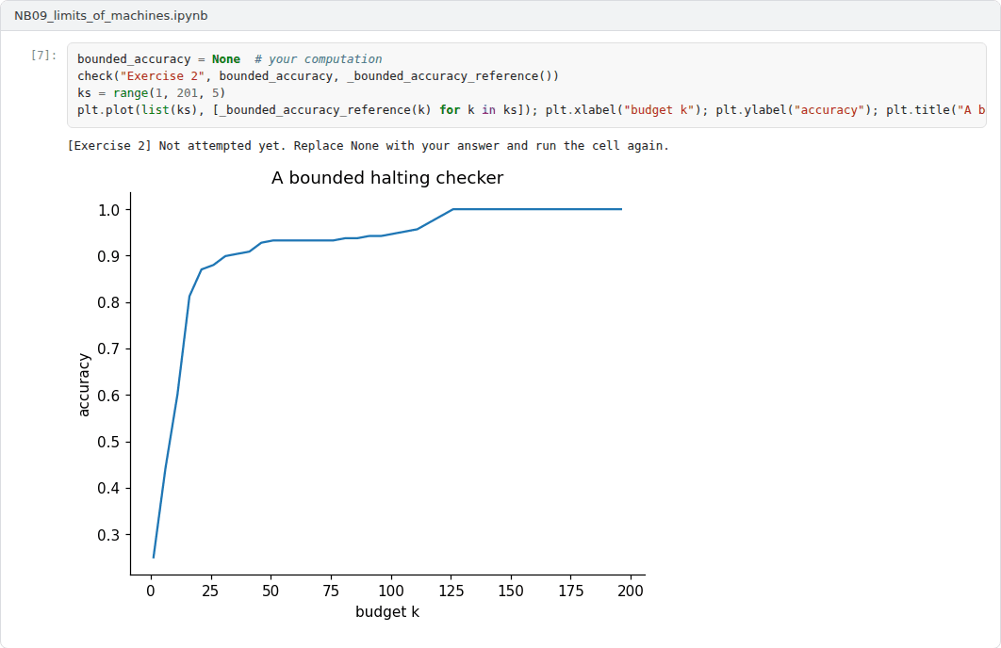The width and height of the screenshot is (1001, 648).
Task: Click the None placeholder in bounded_accuracy line
Action: tap(226, 58)
